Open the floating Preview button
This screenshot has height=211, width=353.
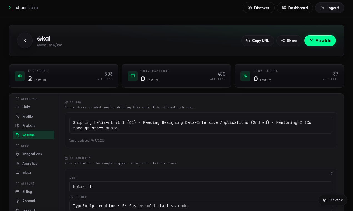click(x=333, y=200)
